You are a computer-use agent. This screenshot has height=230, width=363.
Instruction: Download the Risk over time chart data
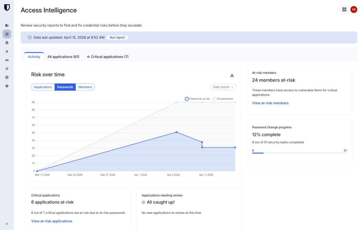tap(232, 75)
